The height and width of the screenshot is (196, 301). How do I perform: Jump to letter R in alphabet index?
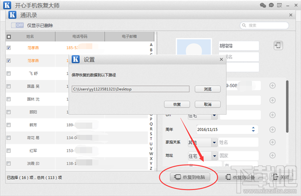point(151,129)
